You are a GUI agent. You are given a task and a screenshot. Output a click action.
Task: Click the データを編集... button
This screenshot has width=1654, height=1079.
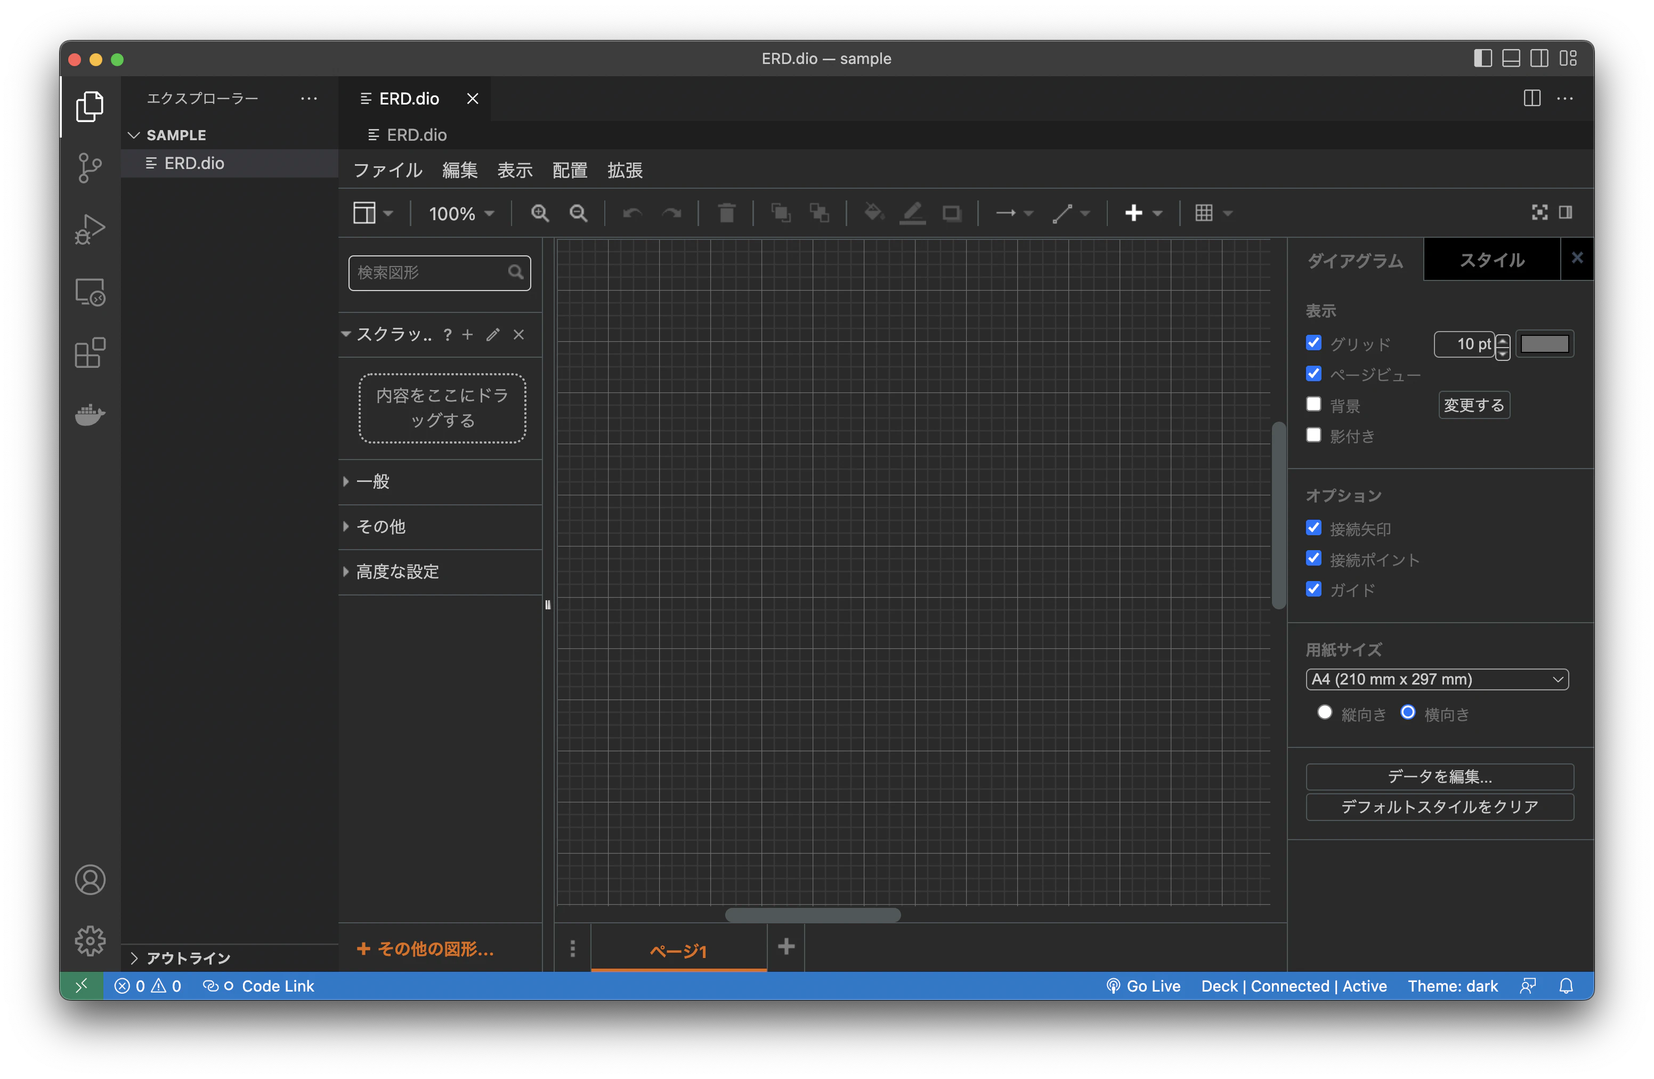(1439, 777)
